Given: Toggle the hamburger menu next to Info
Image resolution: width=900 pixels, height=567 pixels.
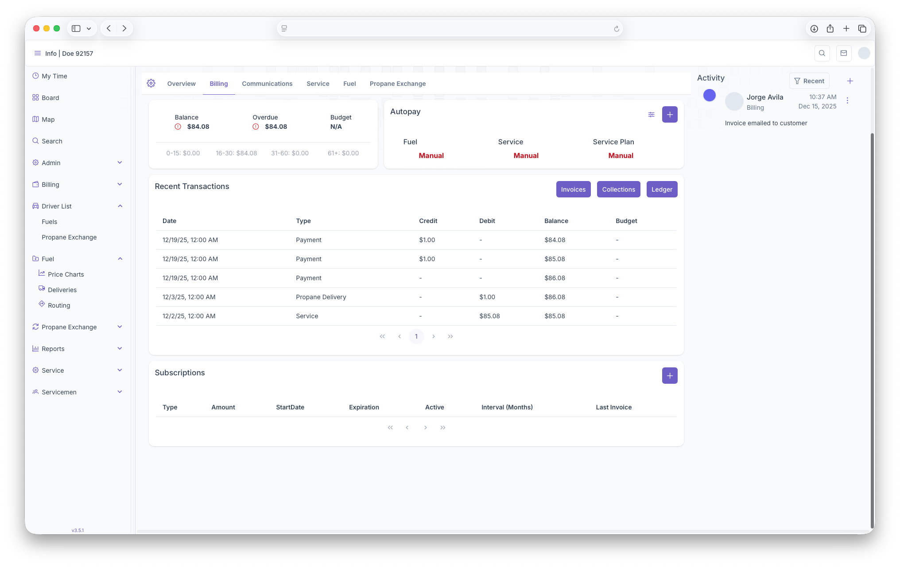Looking at the screenshot, I should coord(38,53).
